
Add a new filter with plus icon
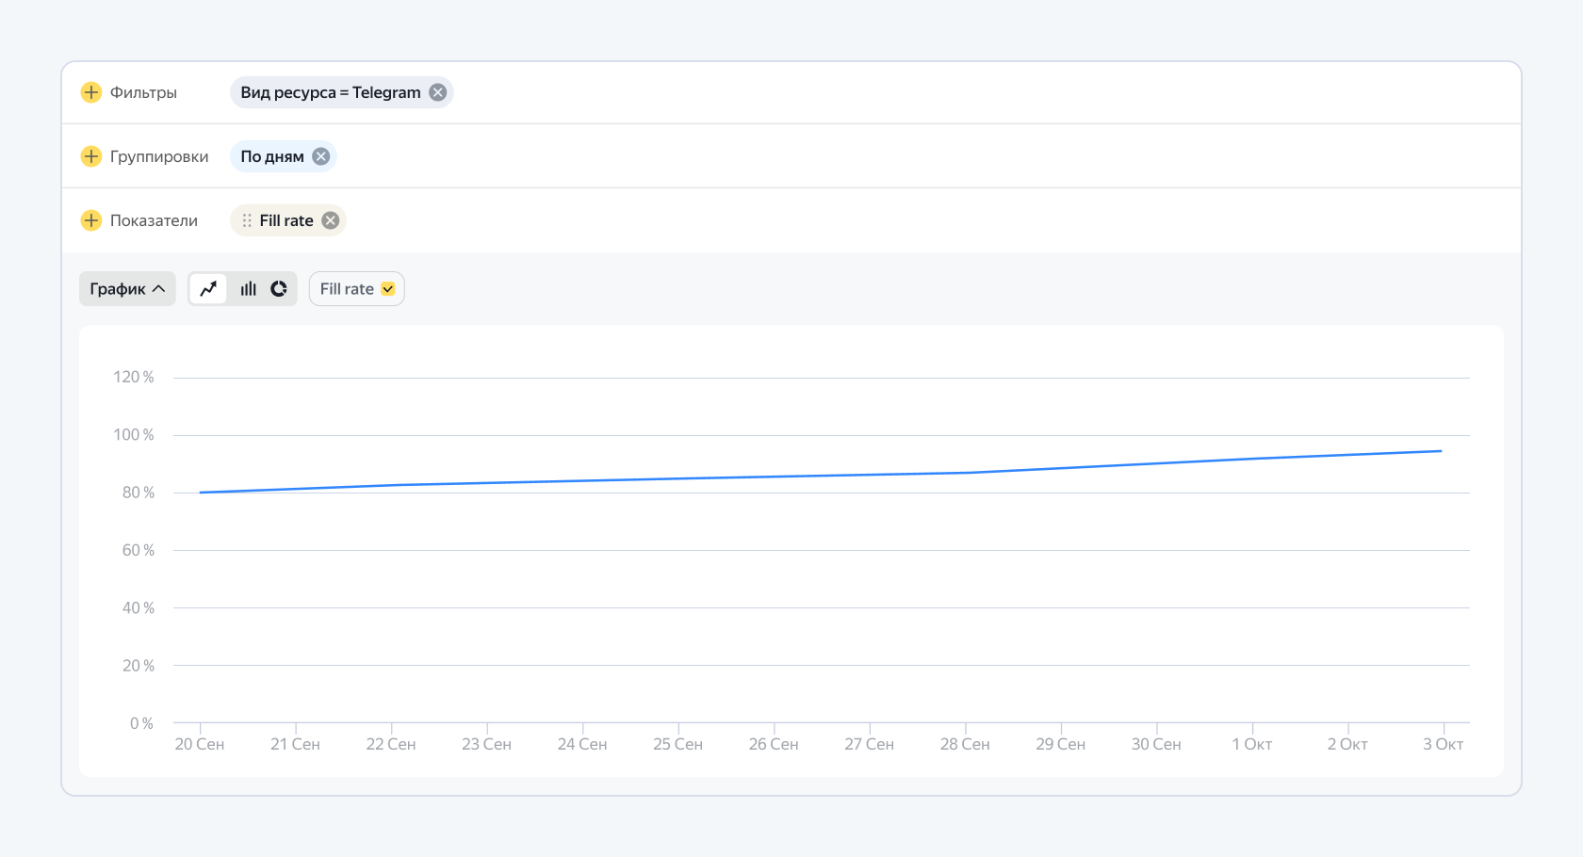pos(91,92)
